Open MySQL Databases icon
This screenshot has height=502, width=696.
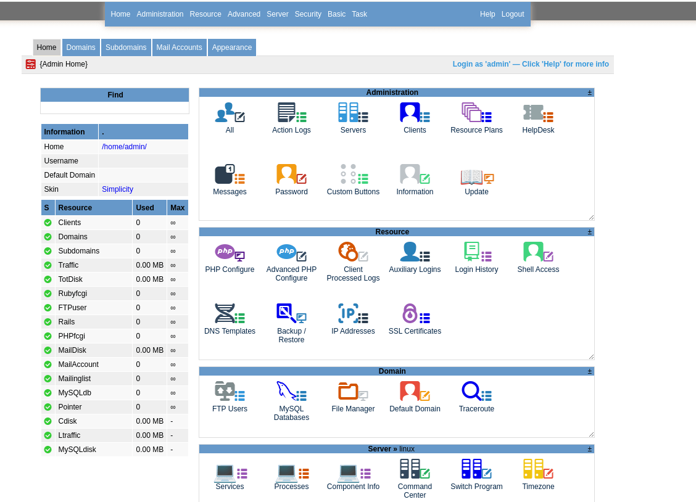tap(291, 392)
